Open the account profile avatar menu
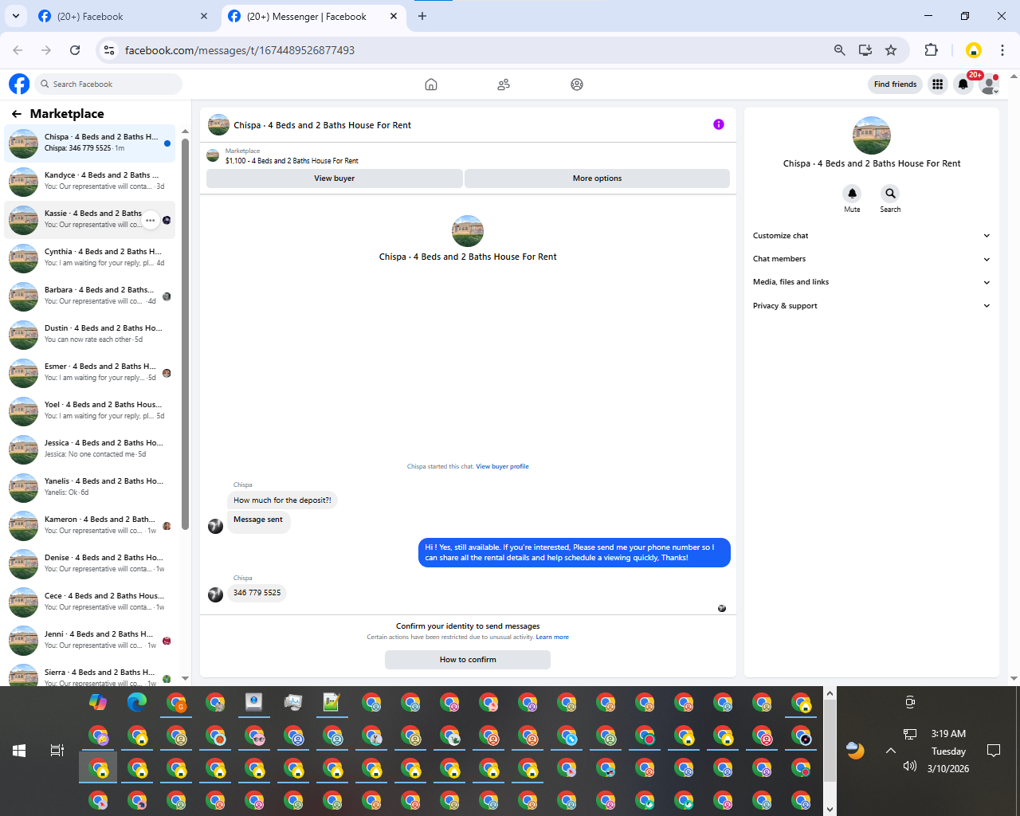Image resolution: width=1020 pixels, height=816 pixels. point(990,84)
